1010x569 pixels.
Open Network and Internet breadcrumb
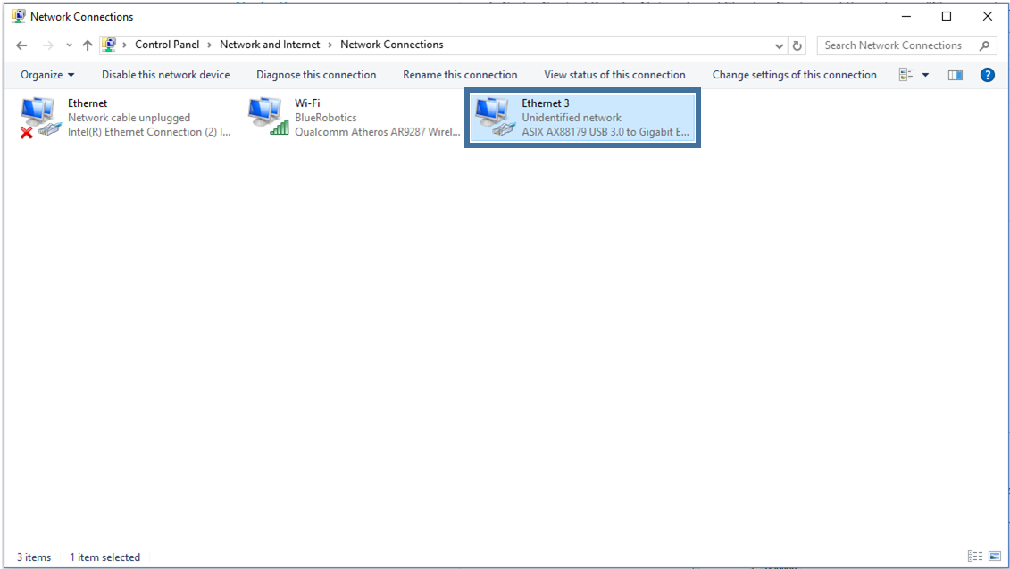click(270, 45)
